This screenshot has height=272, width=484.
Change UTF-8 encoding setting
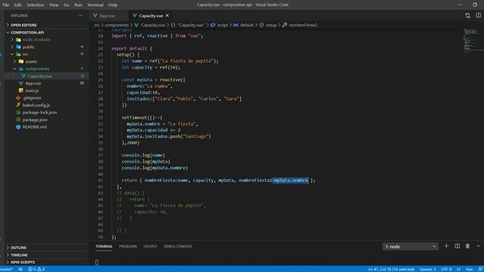(x=446, y=269)
